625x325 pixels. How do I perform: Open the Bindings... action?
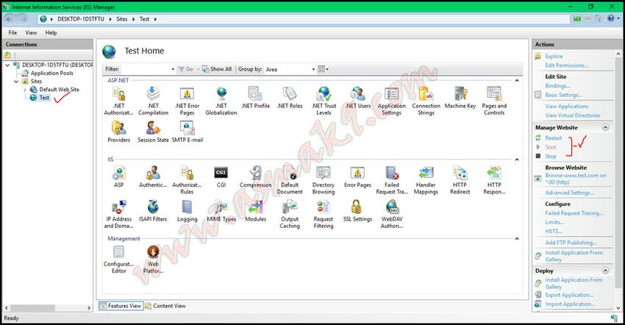557,86
